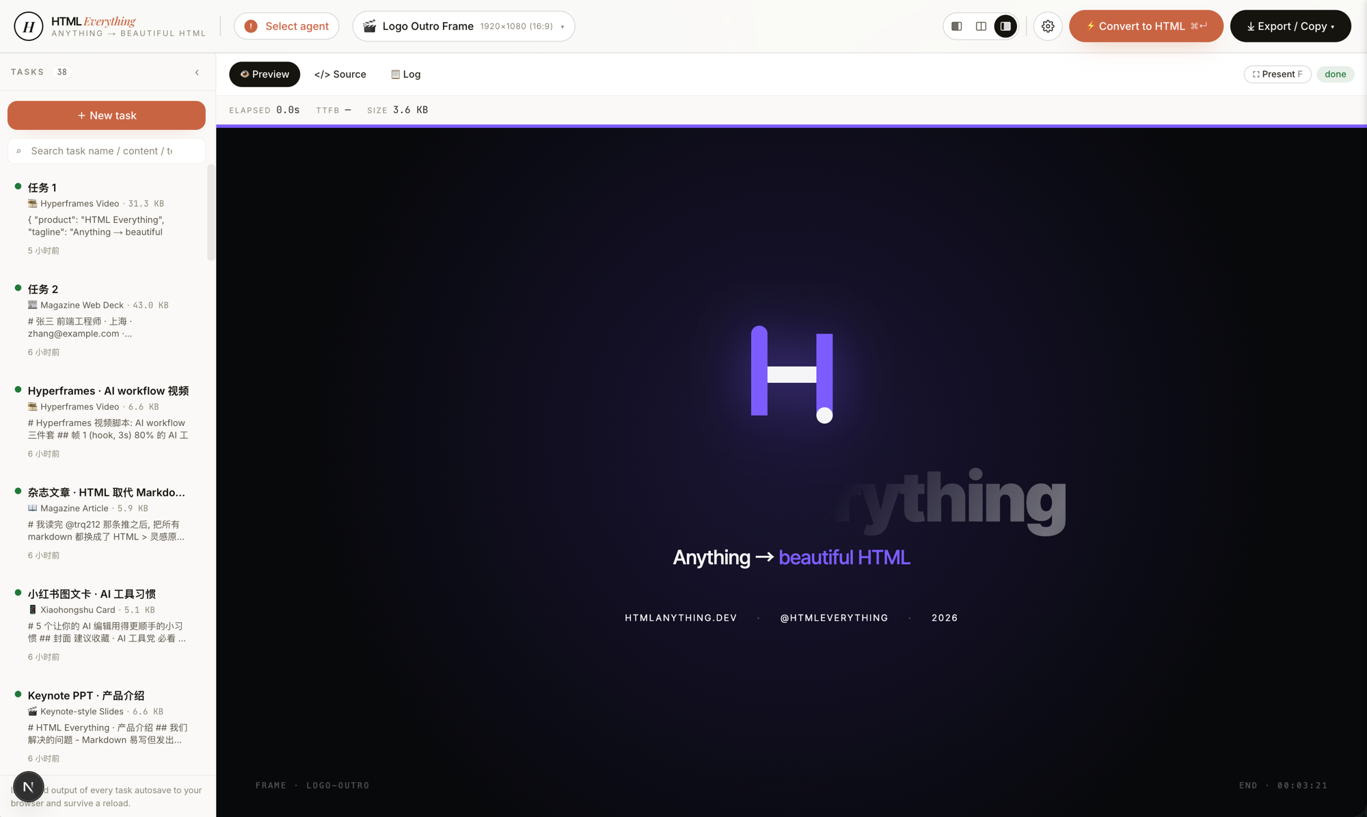Screen dimensions: 1367x817
Task: Click the Convert to HTML button
Action: 1146,26
